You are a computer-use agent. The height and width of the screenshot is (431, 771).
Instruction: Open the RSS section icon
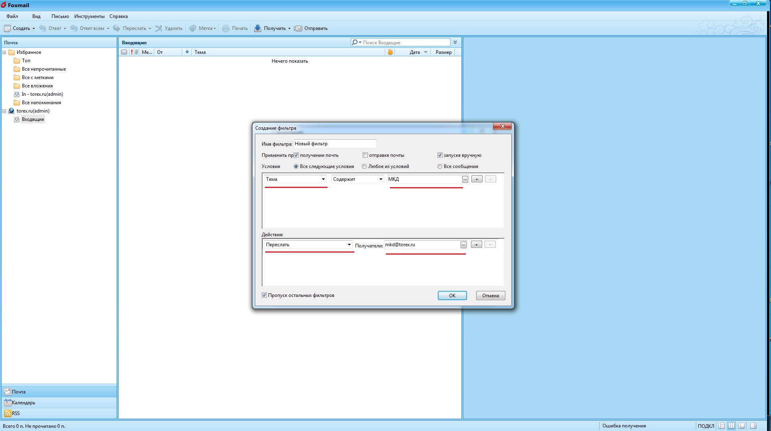(8, 413)
